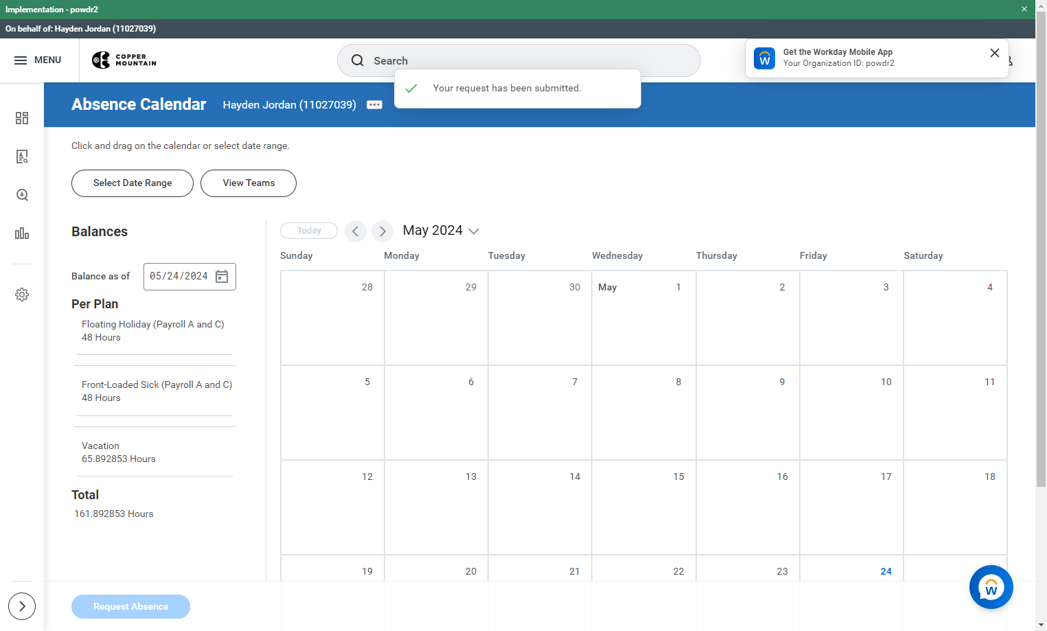This screenshot has width=1047, height=631.
Task: Select April 28 on the calendar
Action: (332, 318)
